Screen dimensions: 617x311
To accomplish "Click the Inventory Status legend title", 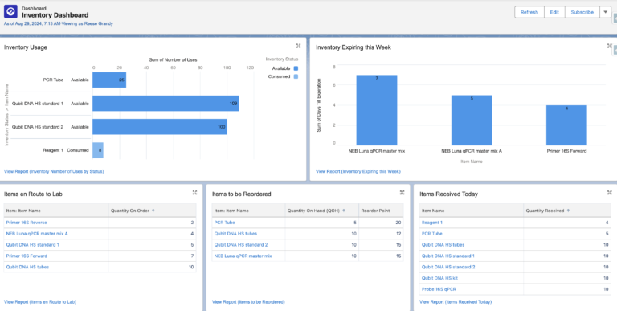I will tap(282, 59).
